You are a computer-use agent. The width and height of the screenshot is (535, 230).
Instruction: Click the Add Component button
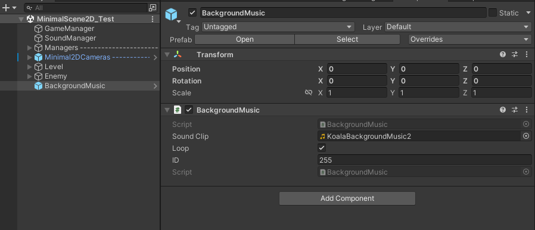tap(347, 198)
